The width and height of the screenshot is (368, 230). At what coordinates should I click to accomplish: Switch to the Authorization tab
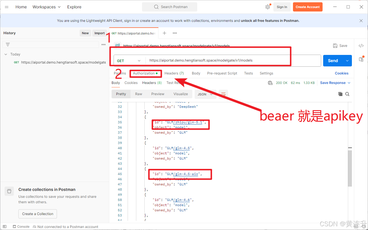coord(145,73)
